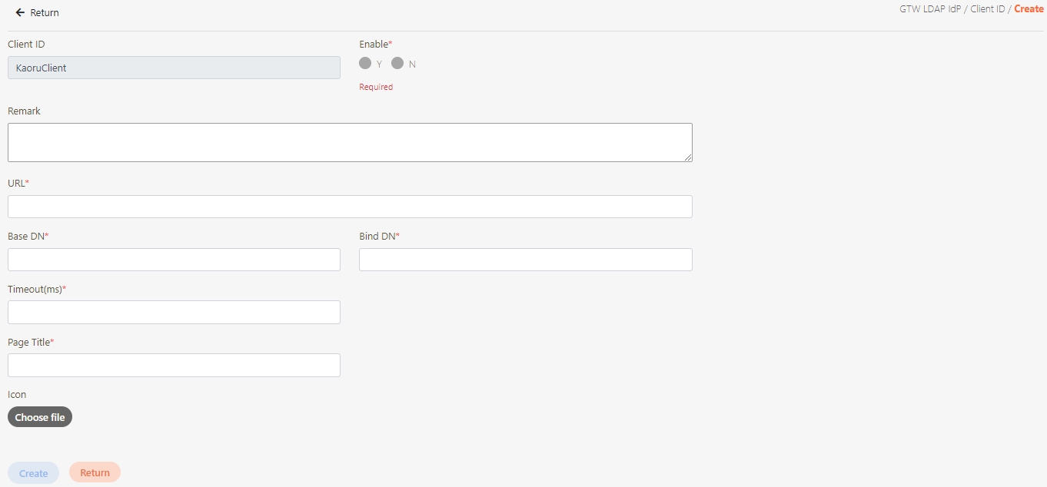Viewport: 1047px width, 487px height.
Task: Focus the Timeout(ms) input field
Action: pyautogui.click(x=174, y=312)
